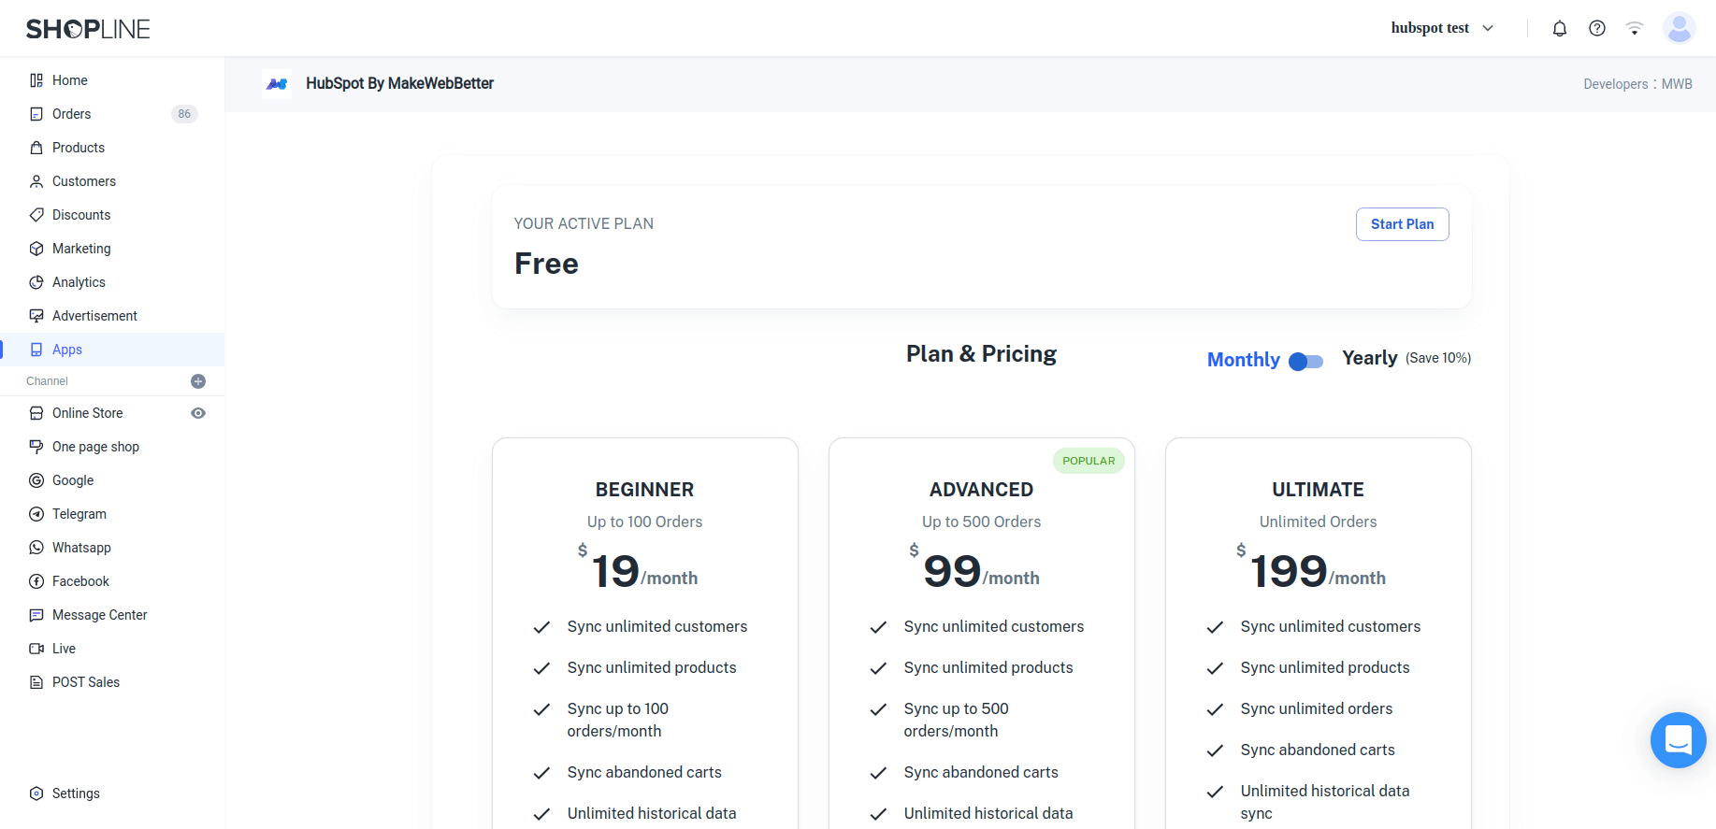Click the ULTIMATE plan heading
Screen dimensions: 1716x829
(1318, 490)
